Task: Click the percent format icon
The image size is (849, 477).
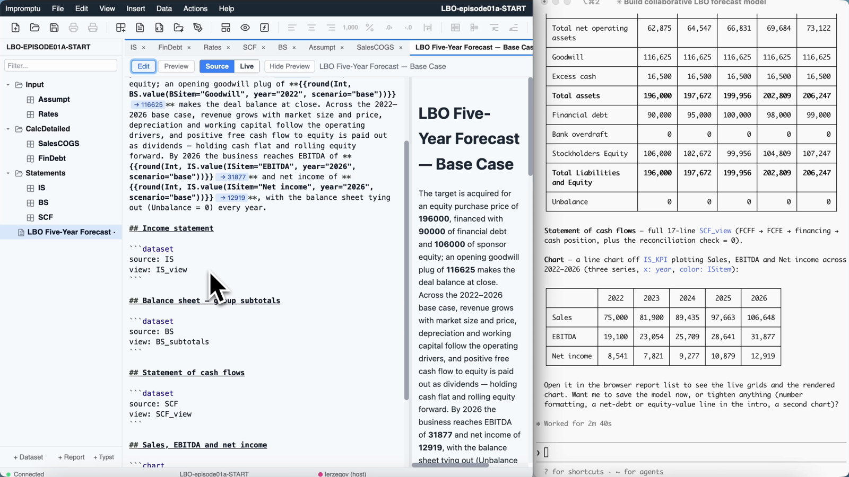Action: point(370,28)
